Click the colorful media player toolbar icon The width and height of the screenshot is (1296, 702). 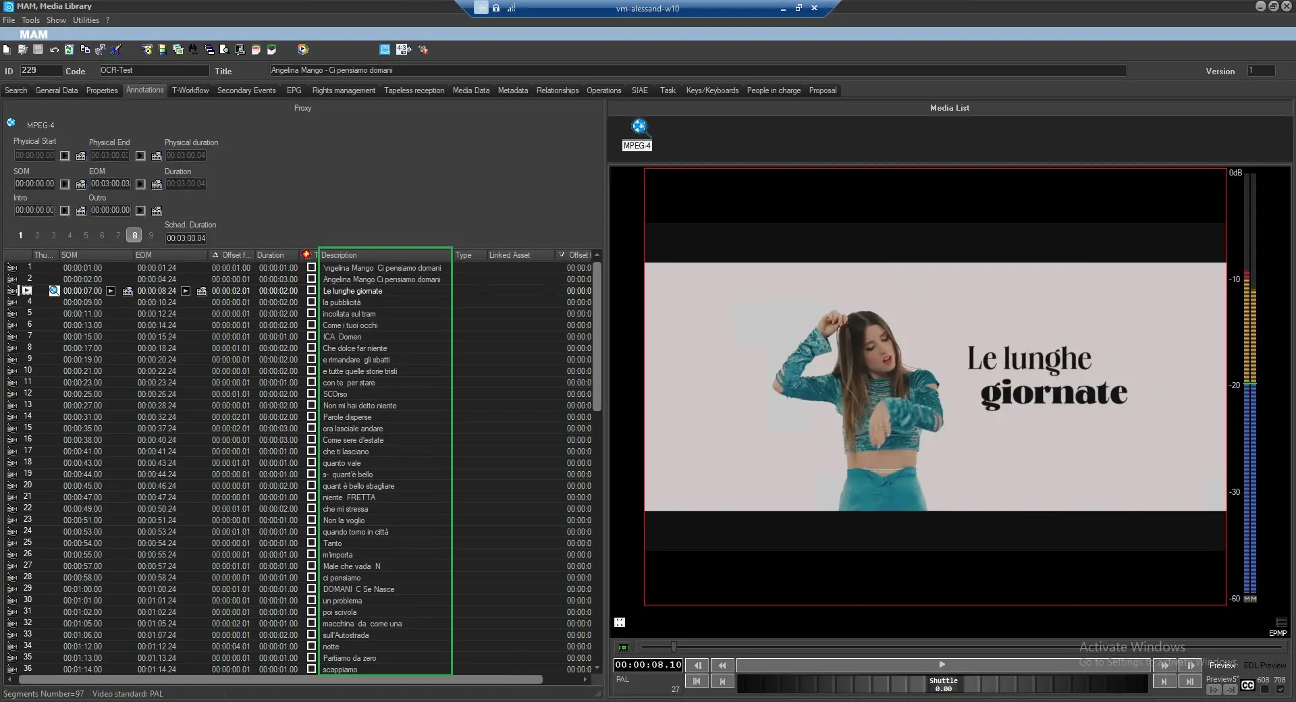tap(302, 49)
